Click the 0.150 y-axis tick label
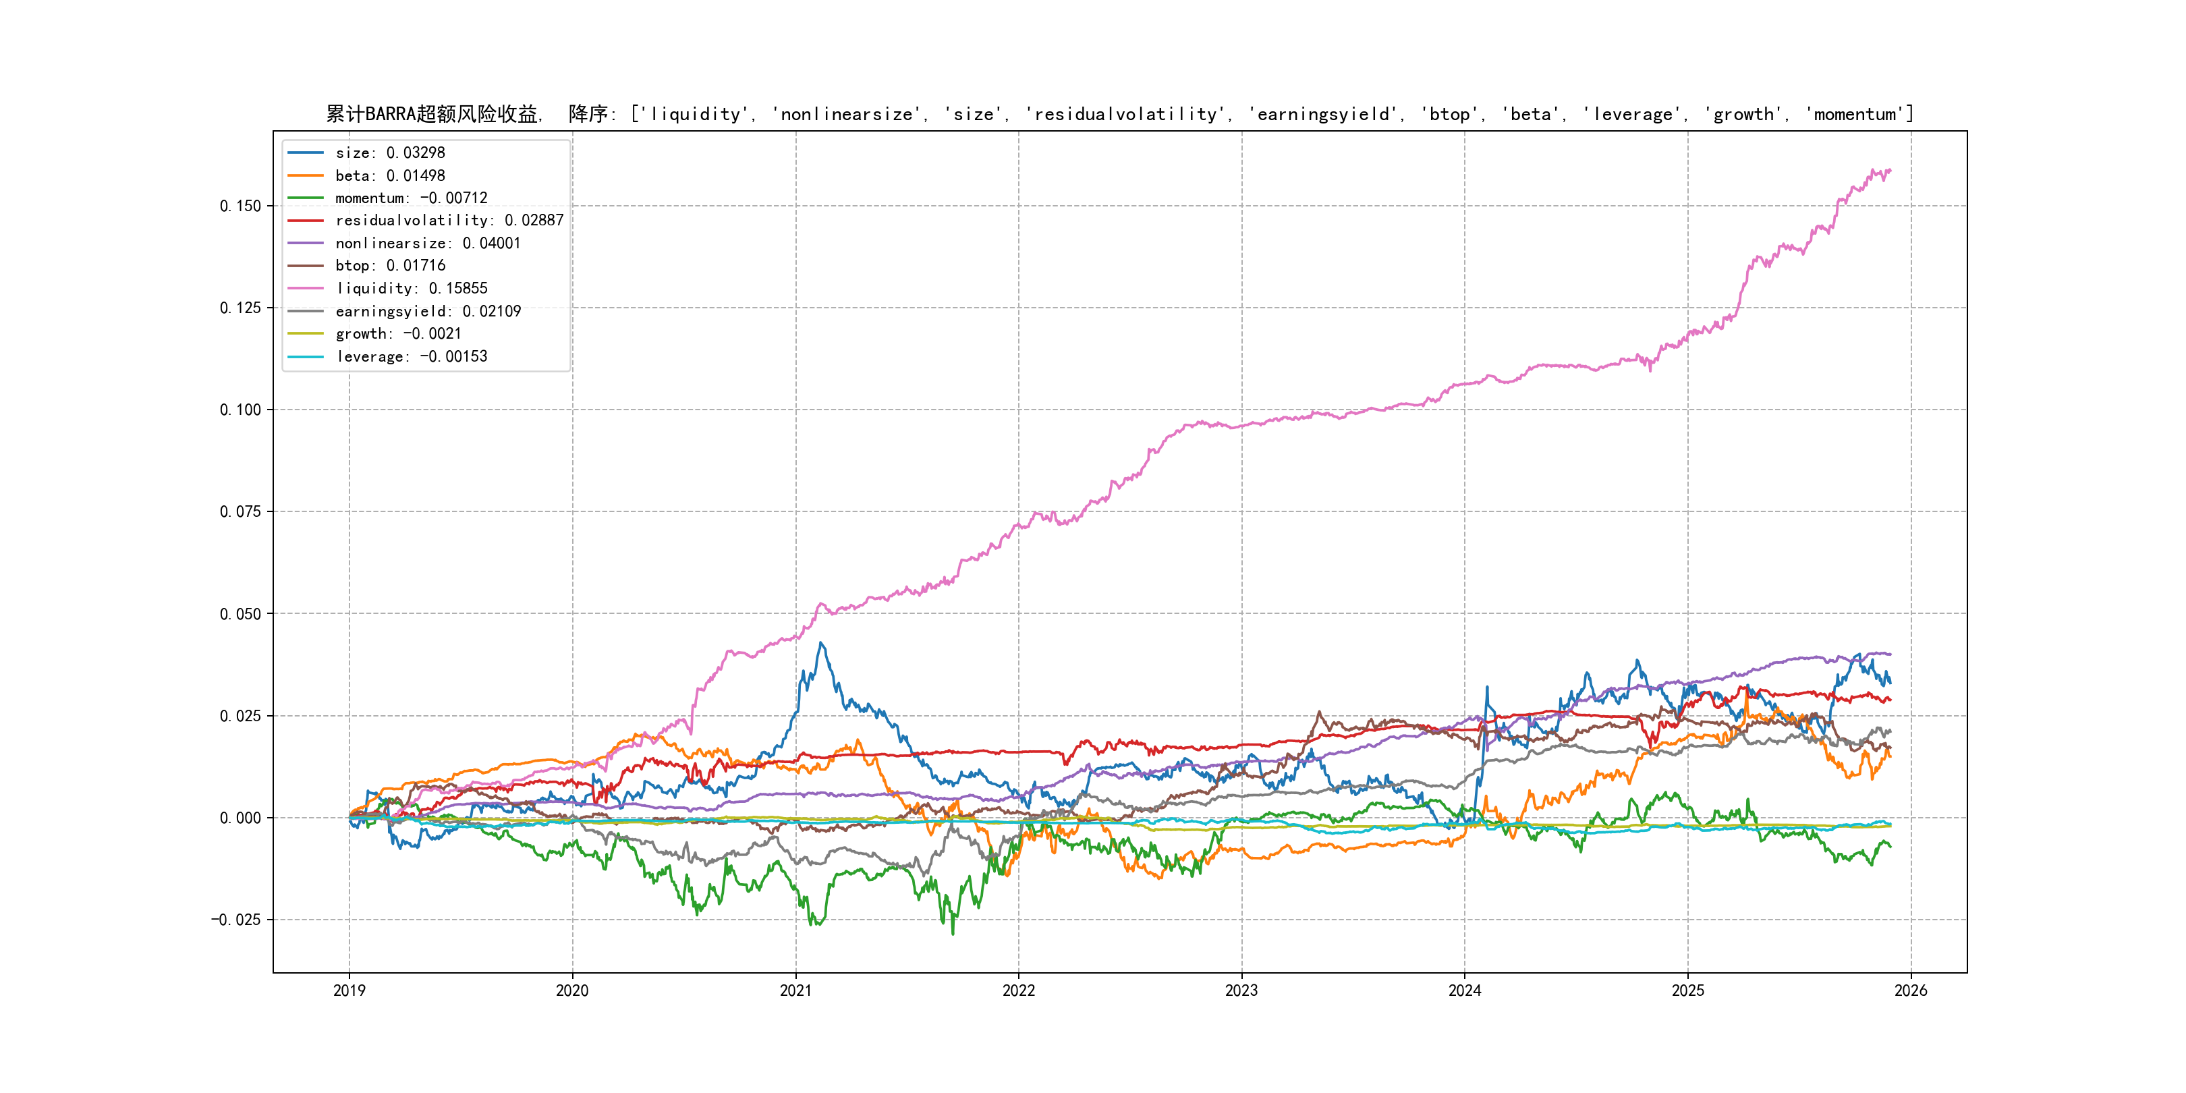Screen dimensions: 2186x1093 240,206
